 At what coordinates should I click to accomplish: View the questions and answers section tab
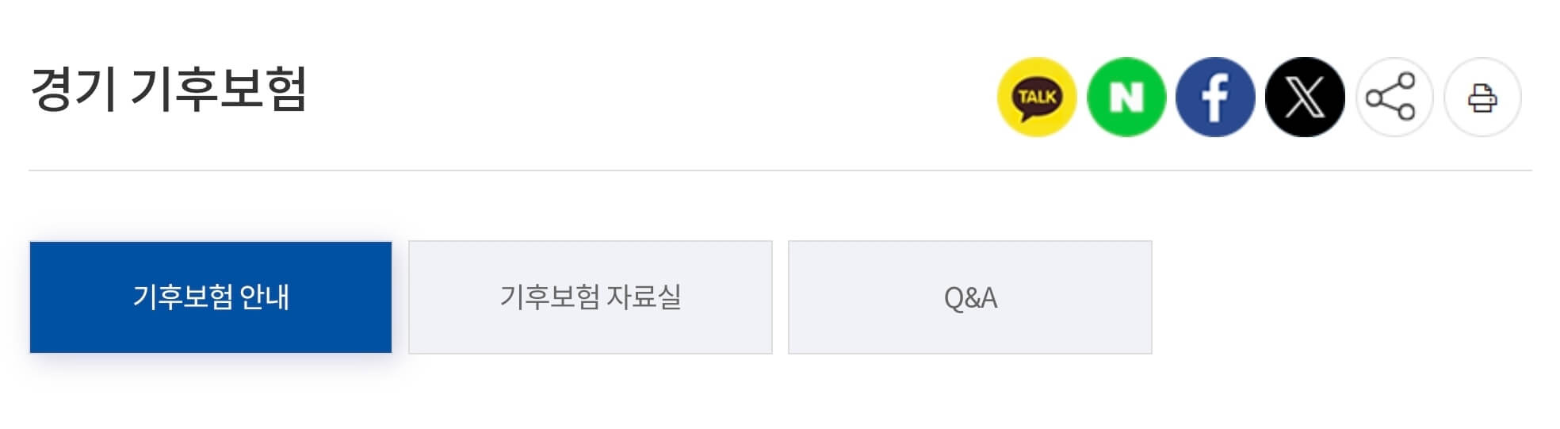(x=969, y=297)
